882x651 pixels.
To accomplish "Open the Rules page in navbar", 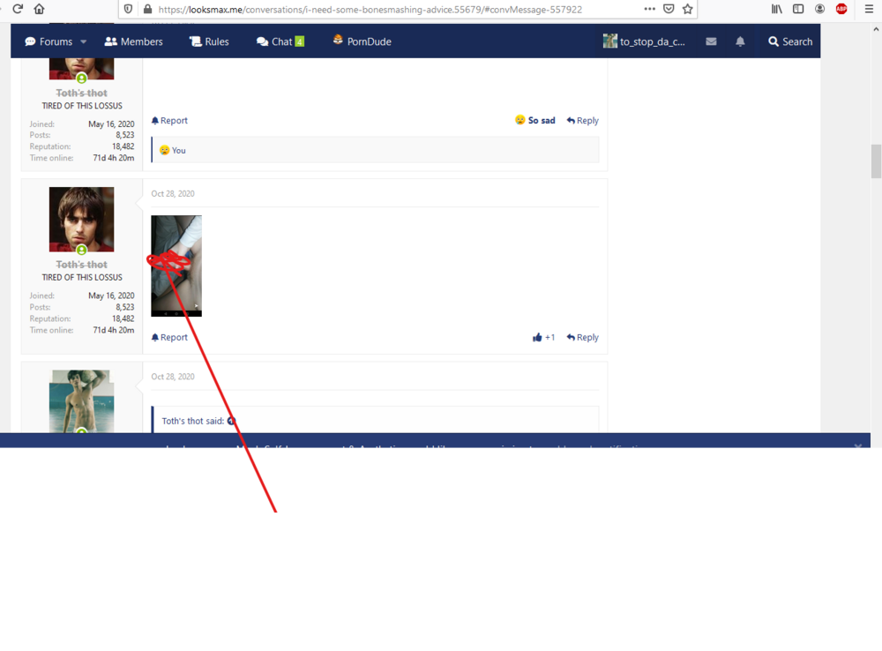I will click(209, 41).
